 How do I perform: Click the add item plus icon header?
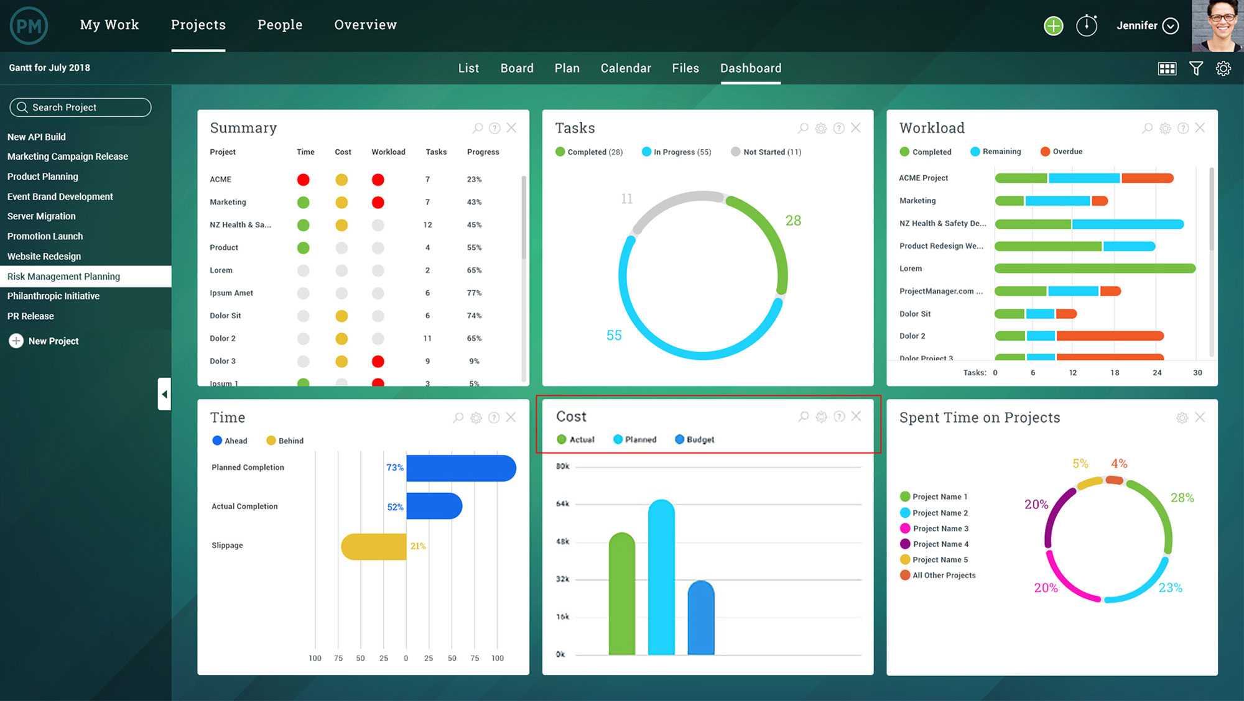[1054, 25]
